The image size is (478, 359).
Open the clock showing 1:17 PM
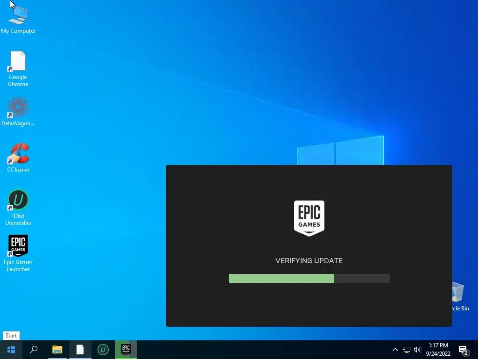coord(438,350)
